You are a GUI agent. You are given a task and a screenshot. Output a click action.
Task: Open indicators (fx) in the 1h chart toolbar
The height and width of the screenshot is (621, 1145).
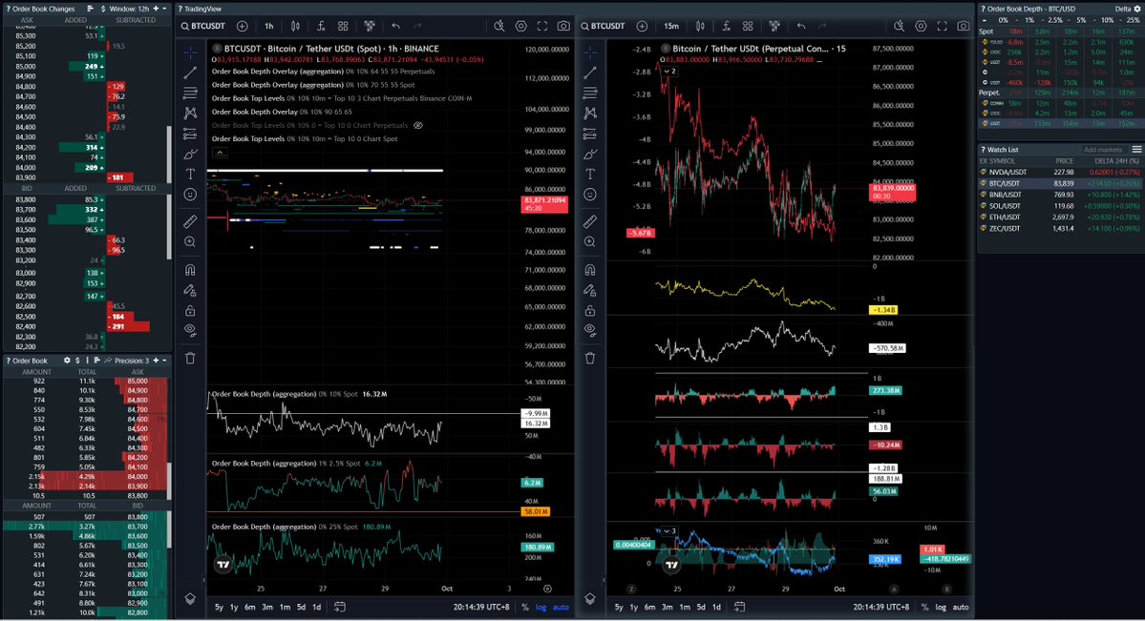pyautogui.click(x=321, y=27)
